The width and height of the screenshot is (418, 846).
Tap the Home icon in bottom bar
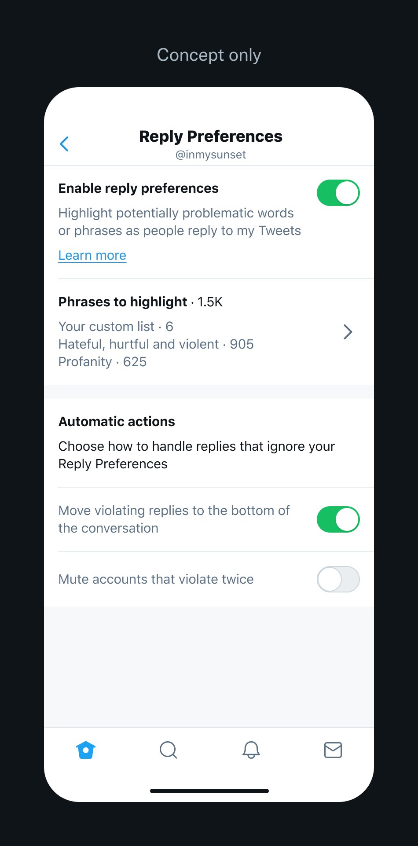(85, 750)
